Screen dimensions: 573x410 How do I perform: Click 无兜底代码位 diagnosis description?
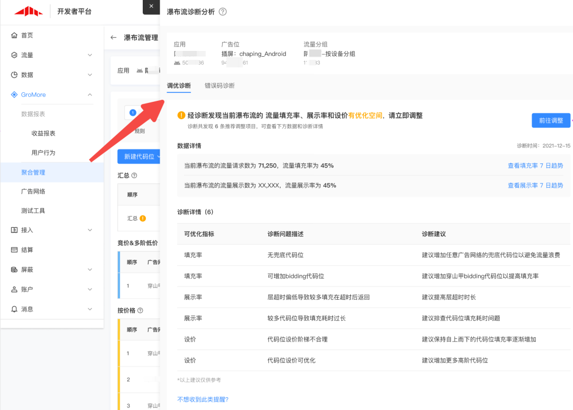pyautogui.click(x=285, y=255)
